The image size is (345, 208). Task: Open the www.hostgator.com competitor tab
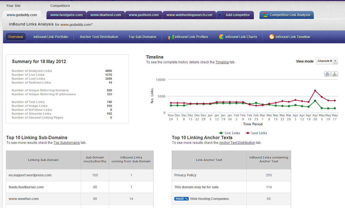click(x=67, y=15)
